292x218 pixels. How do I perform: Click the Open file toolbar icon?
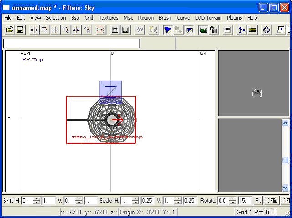[10, 30]
